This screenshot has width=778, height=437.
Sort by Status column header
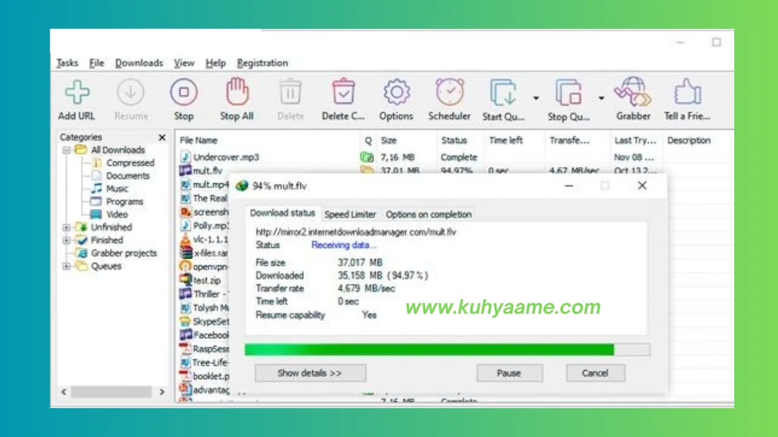[454, 140]
